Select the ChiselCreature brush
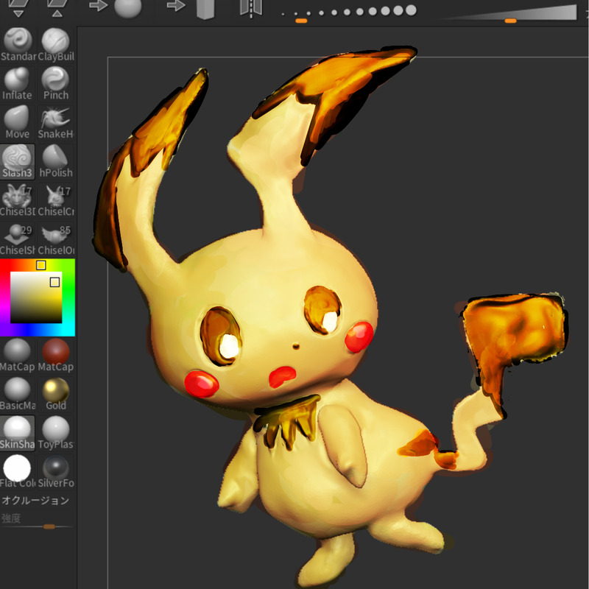 pos(56,200)
